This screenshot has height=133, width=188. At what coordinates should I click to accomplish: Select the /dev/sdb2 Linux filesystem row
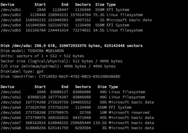72,15
